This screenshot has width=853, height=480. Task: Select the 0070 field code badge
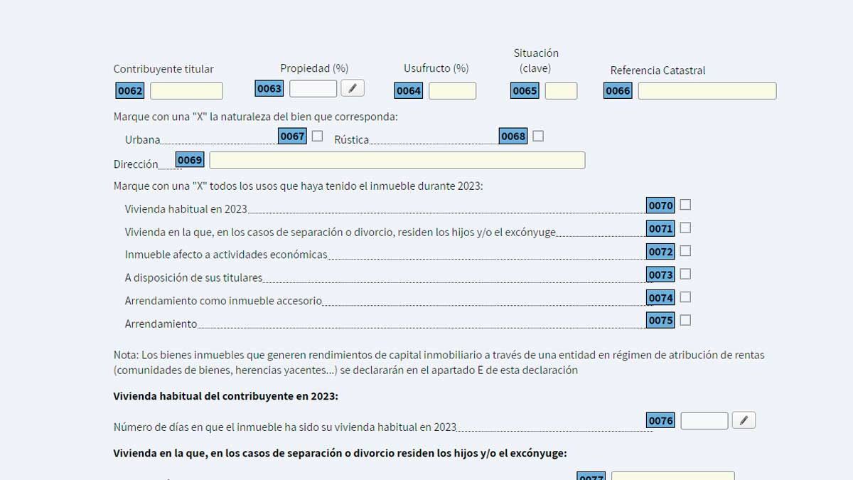pyautogui.click(x=659, y=205)
